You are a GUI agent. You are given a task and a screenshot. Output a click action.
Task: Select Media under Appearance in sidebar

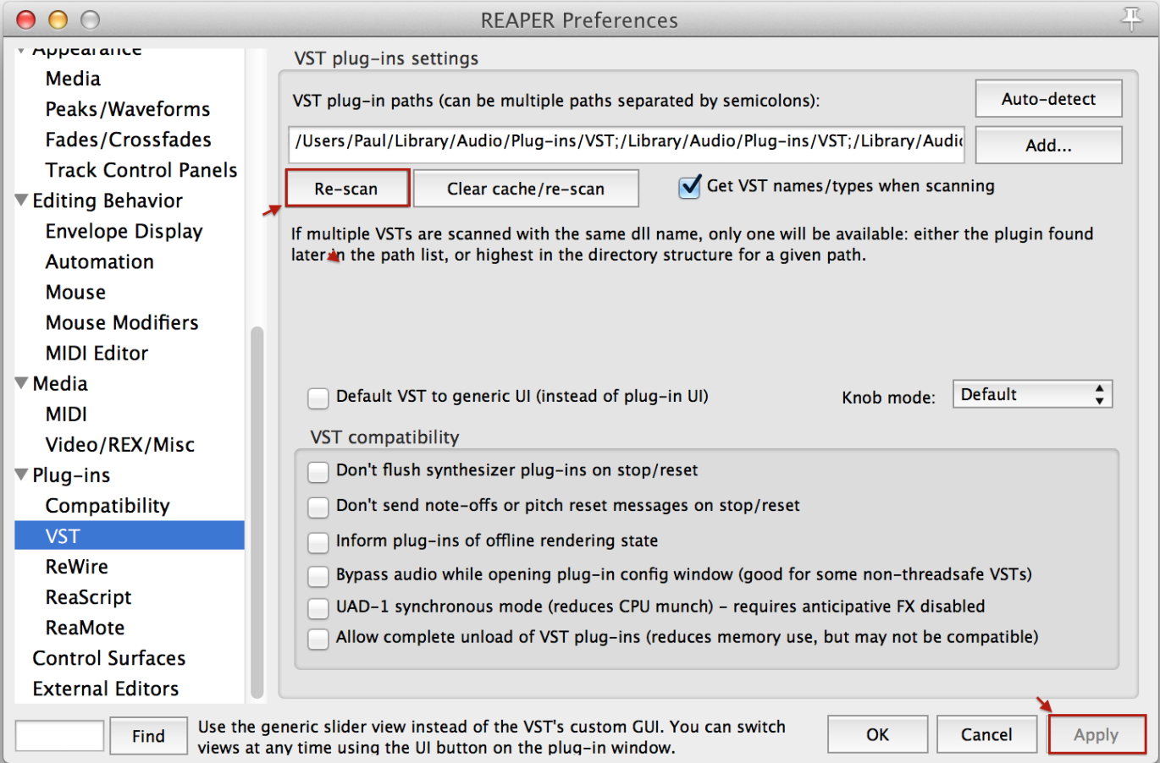tap(73, 79)
